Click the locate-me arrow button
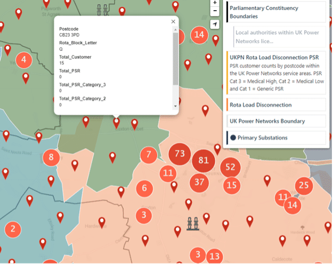333x264 pixels. click(x=215, y=25)
